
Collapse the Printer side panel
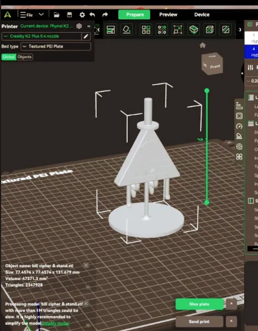coord(89,26)
